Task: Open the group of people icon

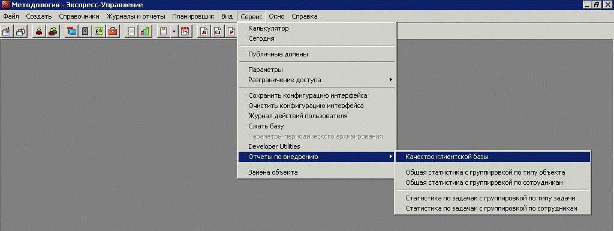Action: tap(53, 31)
